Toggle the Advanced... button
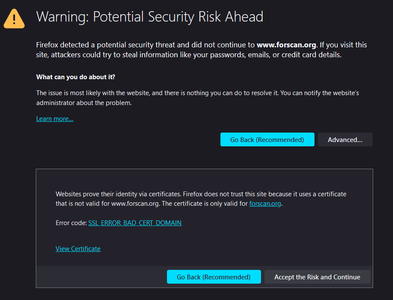Image resolution: width=393 pixels, height=300 pixels. [x=345, y=139]
